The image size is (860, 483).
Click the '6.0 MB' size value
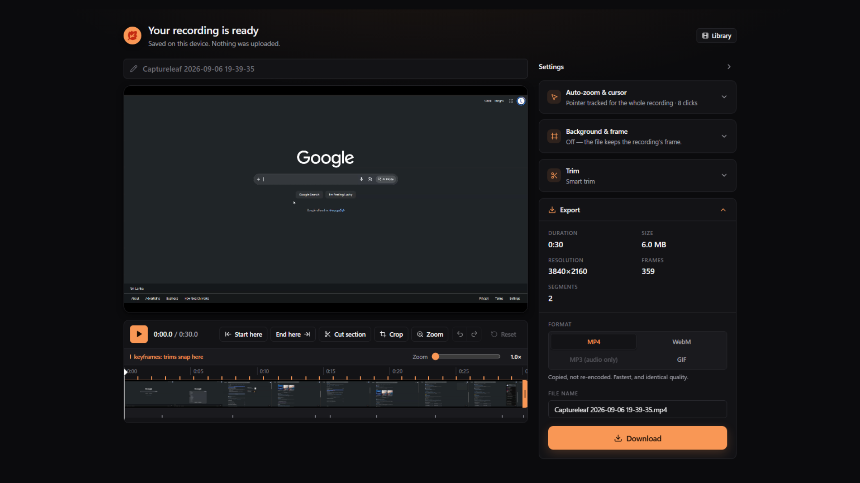click(x=654, y=245)
